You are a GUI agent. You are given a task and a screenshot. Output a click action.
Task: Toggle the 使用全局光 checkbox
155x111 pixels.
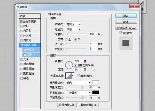(76, 65)
